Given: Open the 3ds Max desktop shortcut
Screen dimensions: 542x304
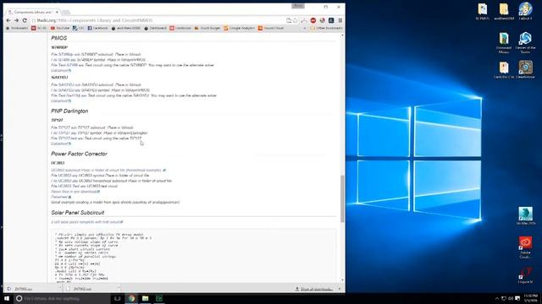Looking at the screenshot, I should [x=525, y=216].
